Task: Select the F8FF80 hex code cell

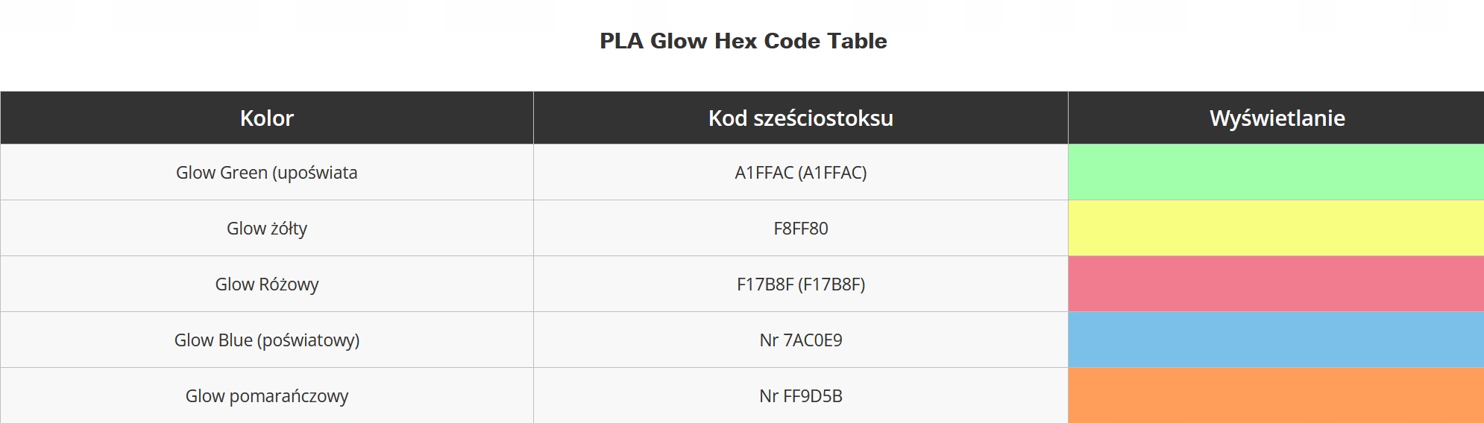Action: (x=800, y=229)
